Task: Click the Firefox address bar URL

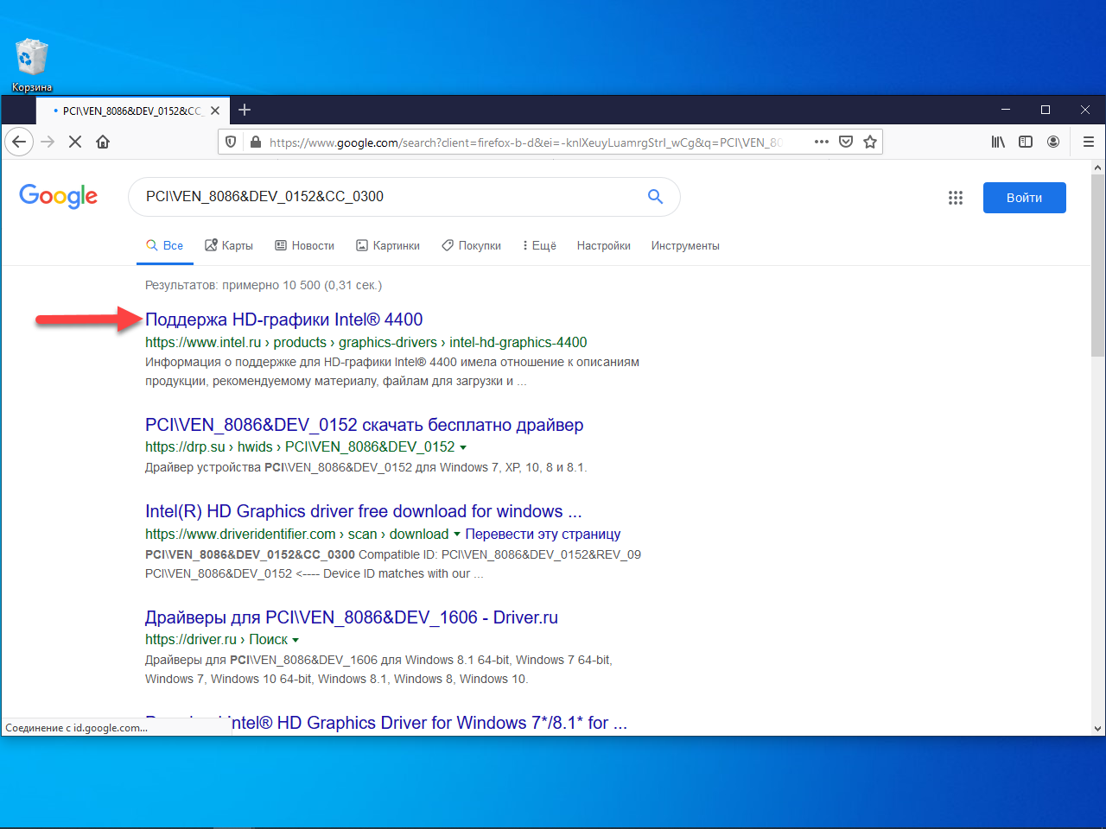Action: (x=525, y=142)
